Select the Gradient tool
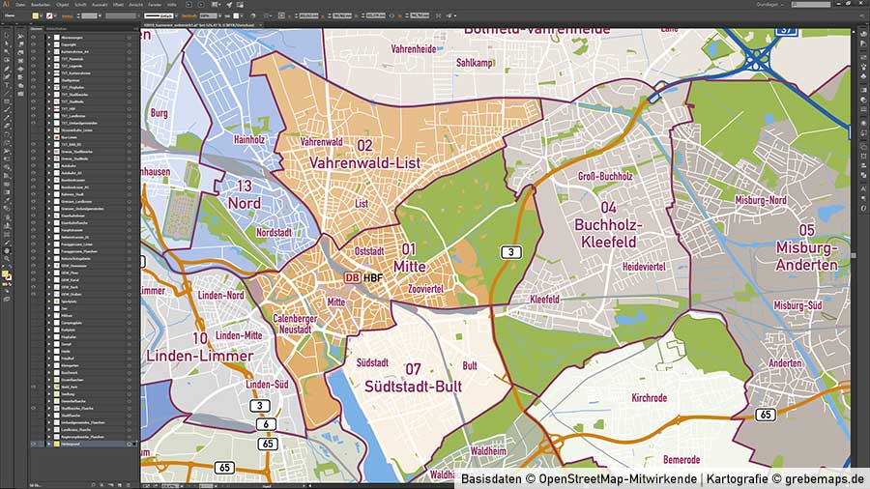Screen dimensions: 870x489 coord(7,192)
